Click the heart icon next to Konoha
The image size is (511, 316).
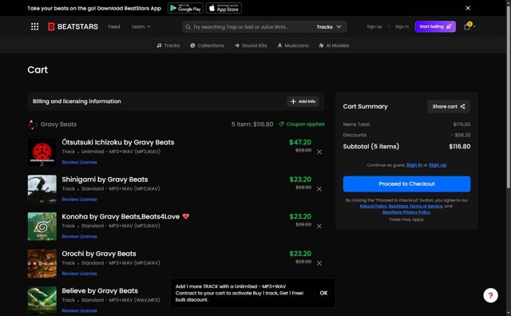pos(186,216)
